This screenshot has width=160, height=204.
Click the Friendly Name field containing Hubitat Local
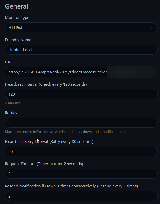click(81, 50)
